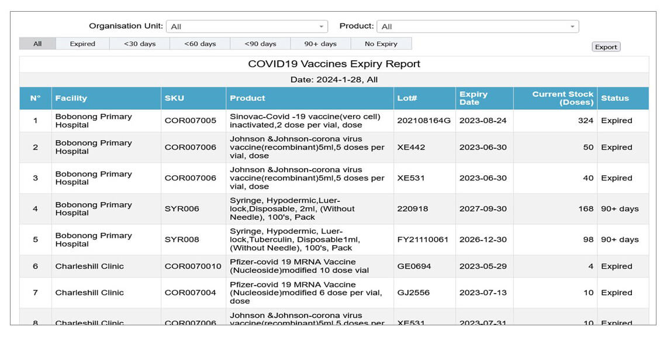The image size is (667, 337).
Task: Select the All filter tab
Action: pos(37,44)
